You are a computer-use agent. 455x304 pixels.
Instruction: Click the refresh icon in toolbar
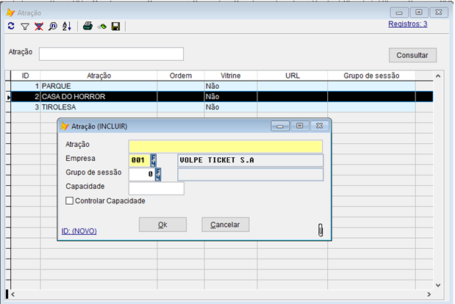click(10, 26)
